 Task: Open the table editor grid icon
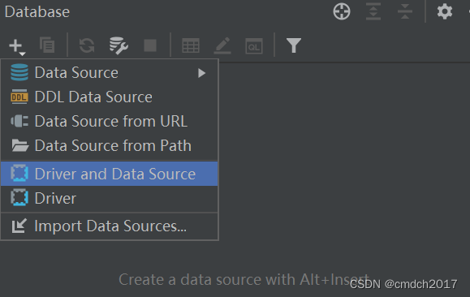coord(191,46)
